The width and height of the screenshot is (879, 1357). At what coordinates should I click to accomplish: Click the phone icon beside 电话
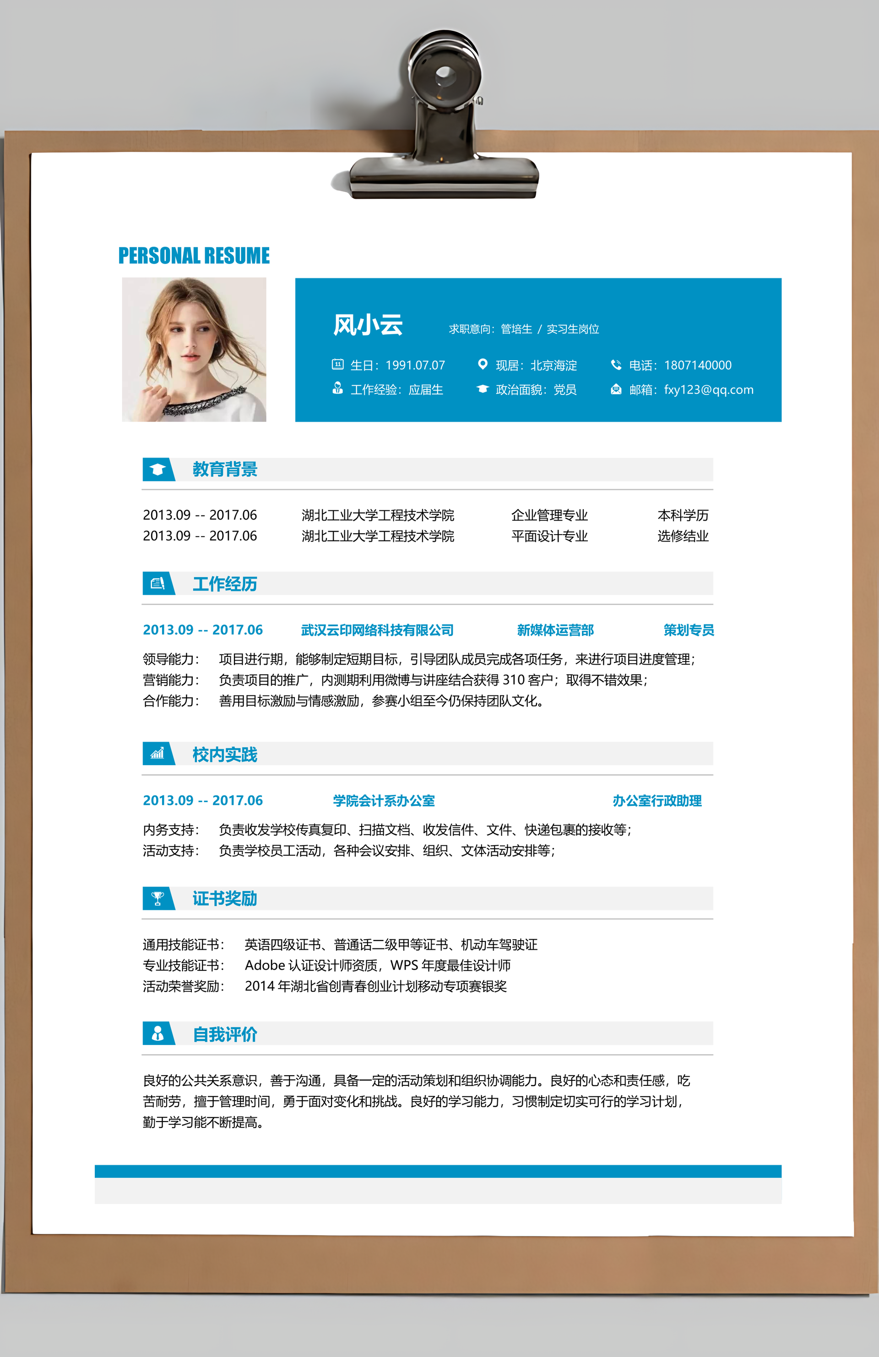point(616,364)
